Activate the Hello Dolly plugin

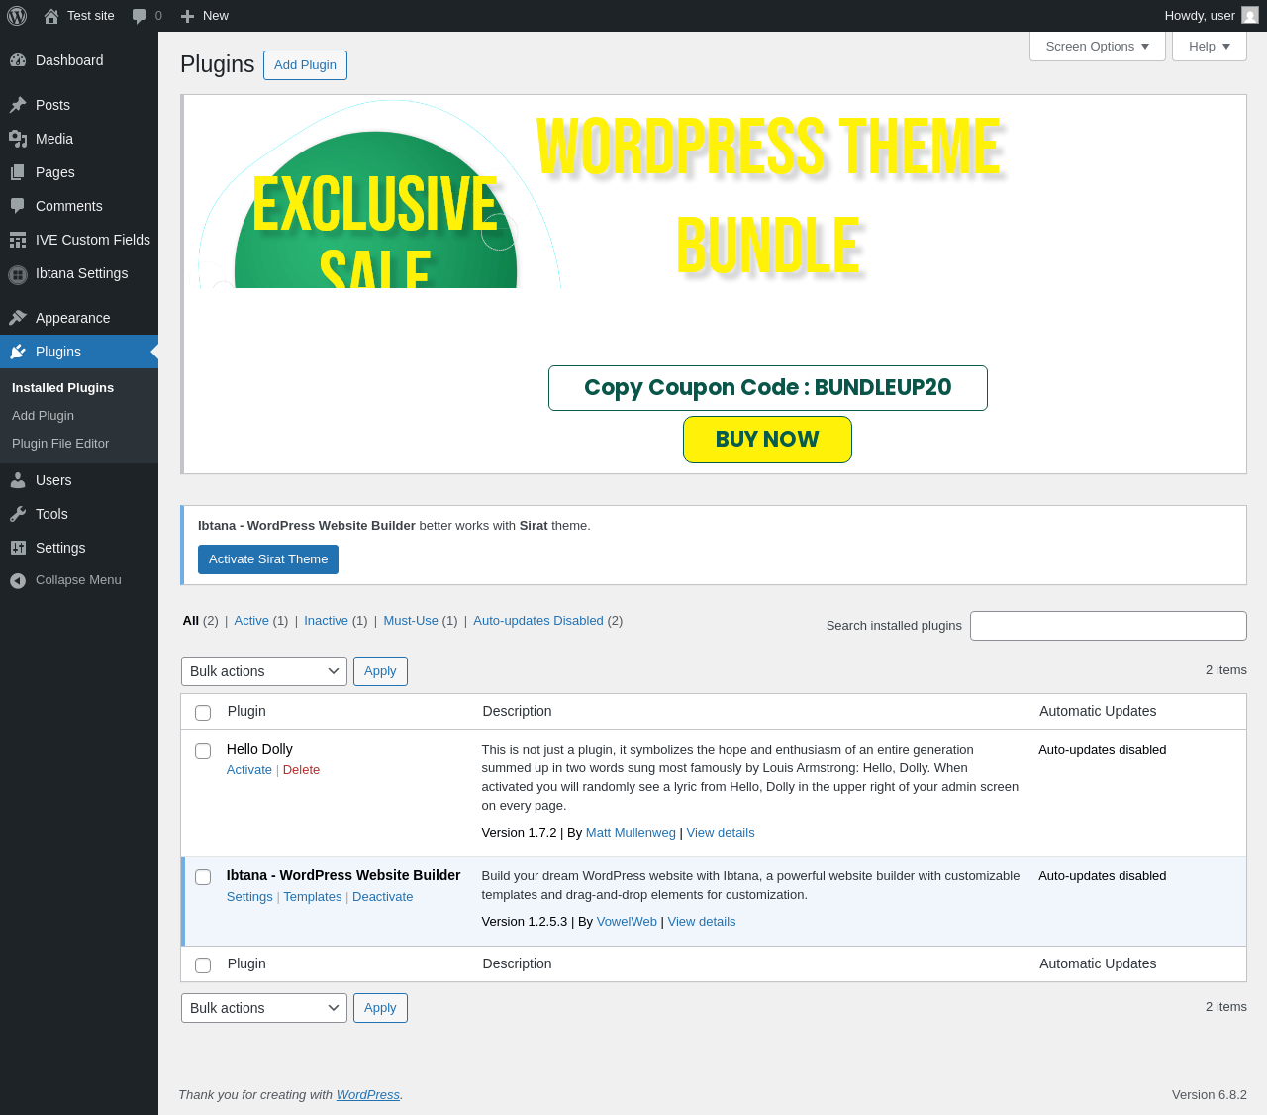tap(249, 770)
